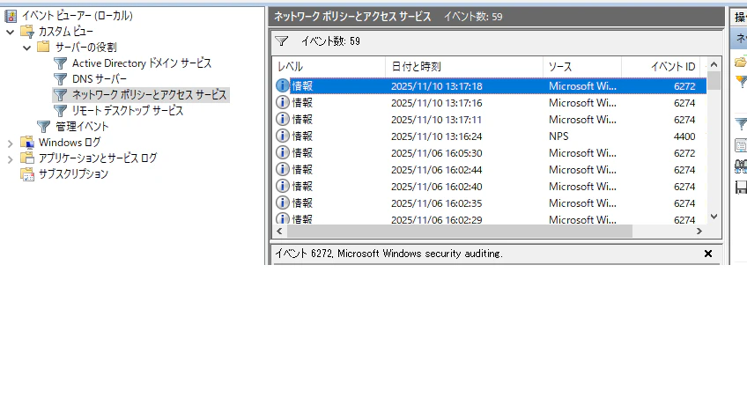Click the info icon of the 13:17:18 event
Image resolution: width=747 pixels, height=405 pixels.
tap(283, 85)
